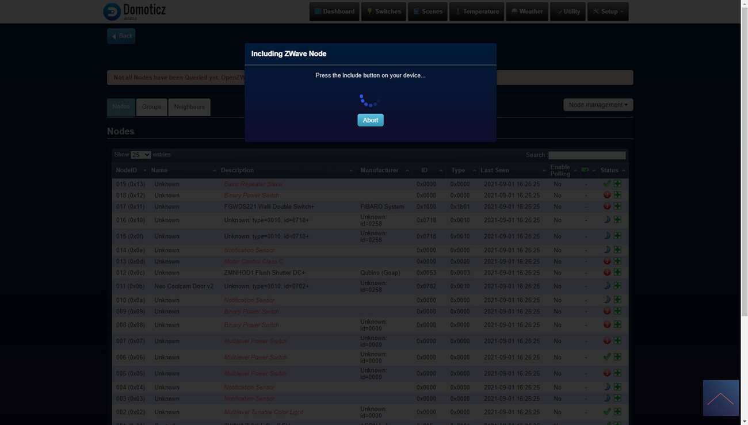Switch to the Groups tab
Viewport: 748px width, 425px height.
point(151,107)
